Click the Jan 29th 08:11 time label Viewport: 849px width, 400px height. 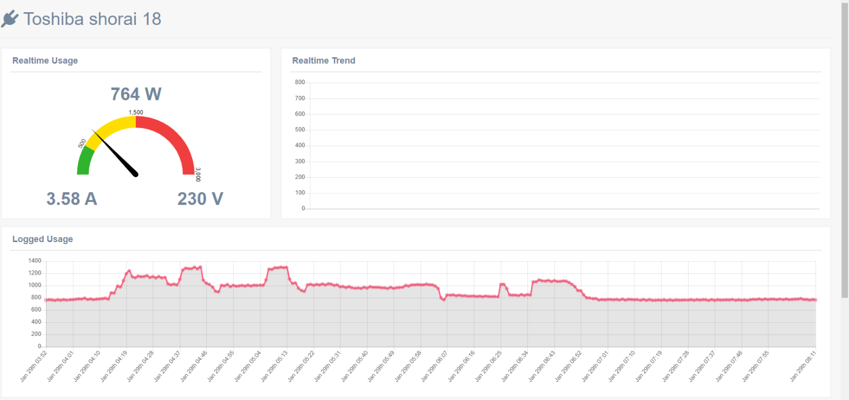click(803, 366)
